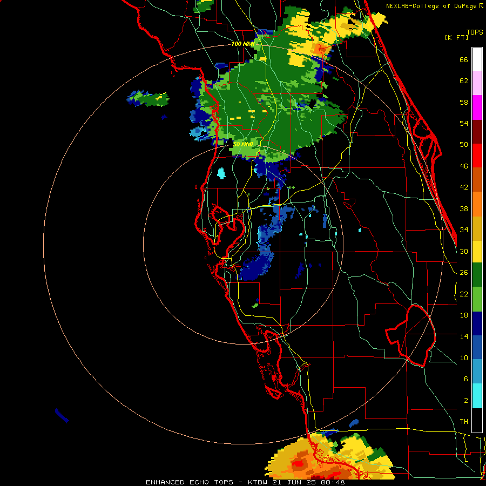Select the bright yellow legend color block
486x486 pixels.
point(477,251)
